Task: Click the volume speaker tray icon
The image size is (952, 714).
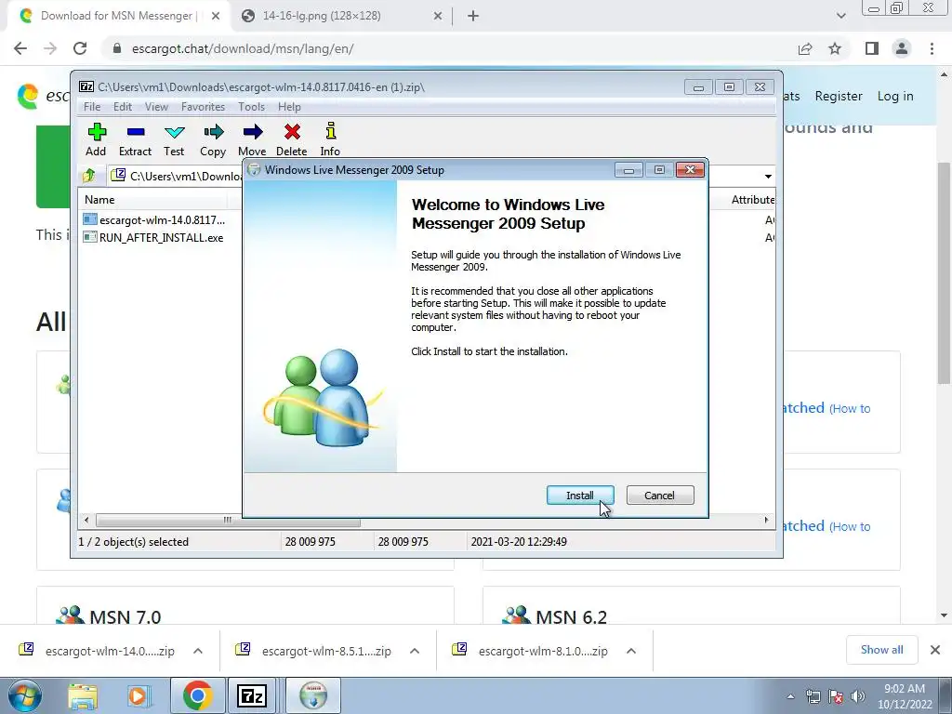Action: tap(858, 696)
